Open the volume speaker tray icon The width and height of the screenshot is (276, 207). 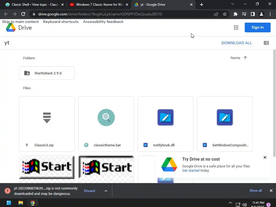(244, 205)
